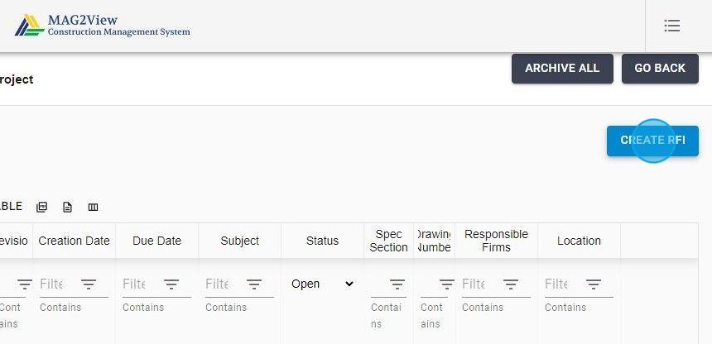The width and height of the screenshot is (712, 344).
Task: Sort by the Location column header
Action: pyautogui.click(x=579, y=241)
